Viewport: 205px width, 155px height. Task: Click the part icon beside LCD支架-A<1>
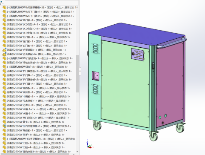[4, 24]
